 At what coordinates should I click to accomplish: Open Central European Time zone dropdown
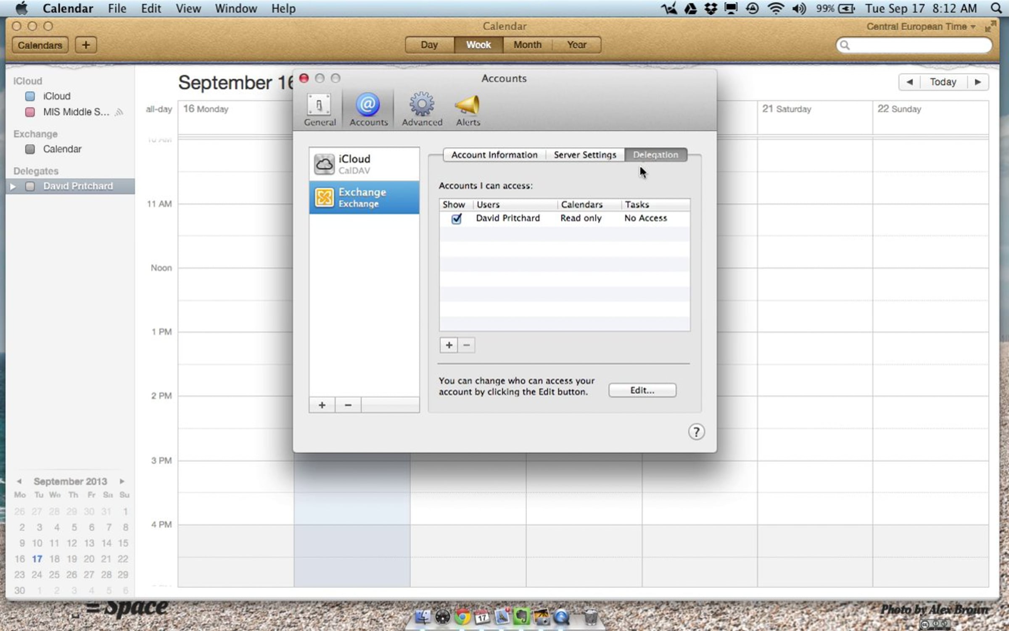pos(921,26)
